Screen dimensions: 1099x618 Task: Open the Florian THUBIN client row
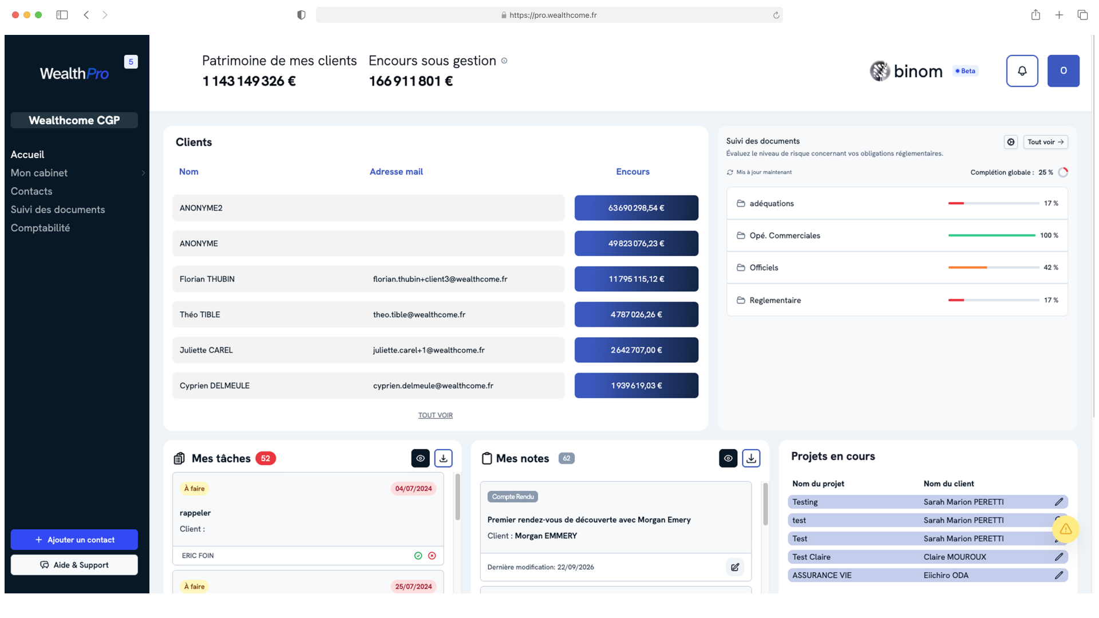[369, 279]
